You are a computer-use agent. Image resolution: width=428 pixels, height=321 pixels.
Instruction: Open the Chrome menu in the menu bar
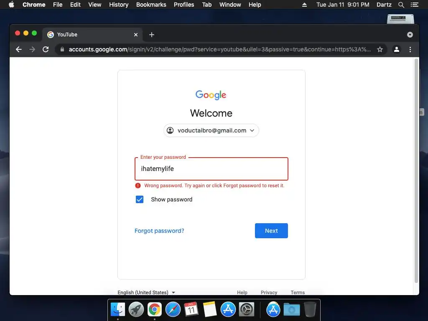(34, 5)
